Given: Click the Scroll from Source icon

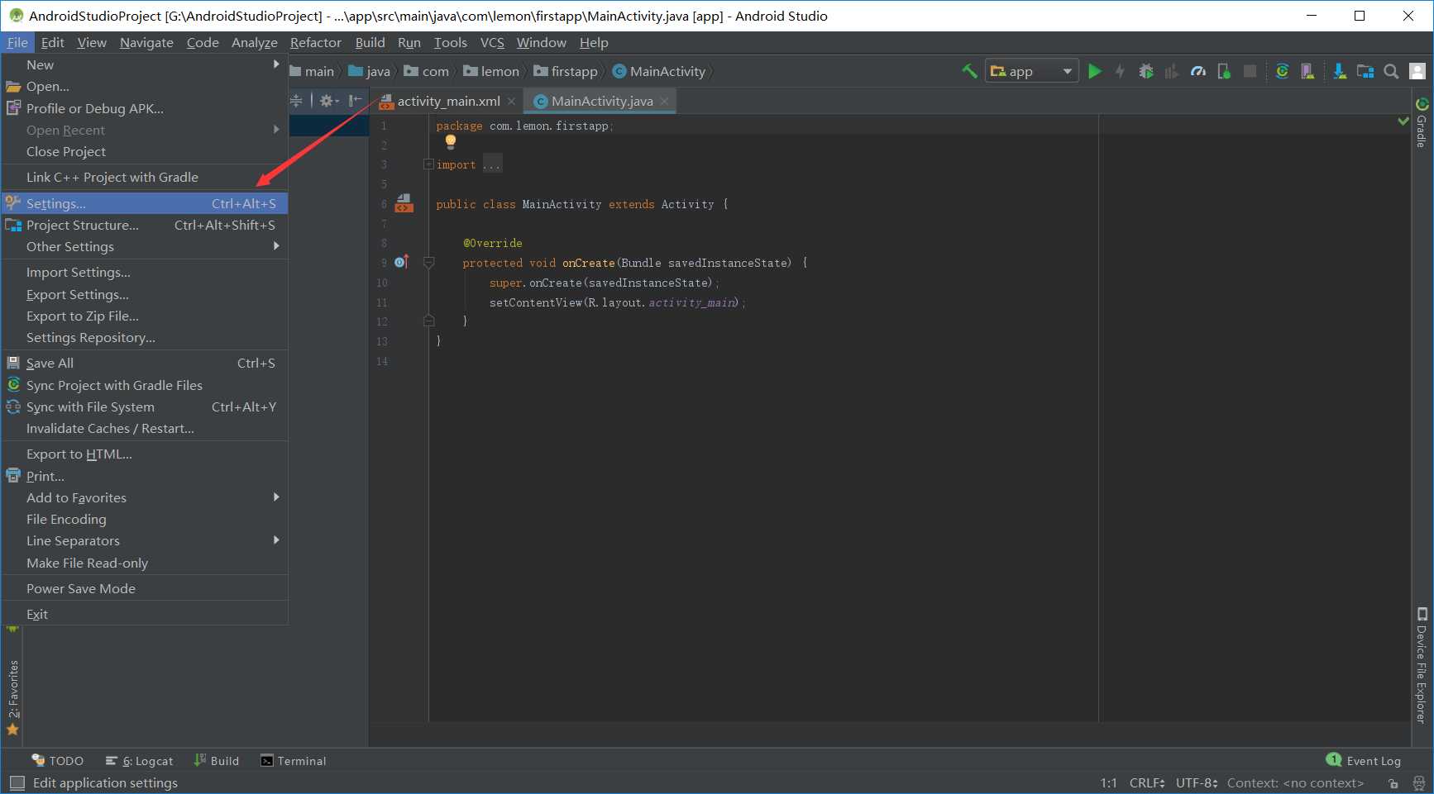Looking at the screenshot, I should pyautogui.click(x=296, y=101).
